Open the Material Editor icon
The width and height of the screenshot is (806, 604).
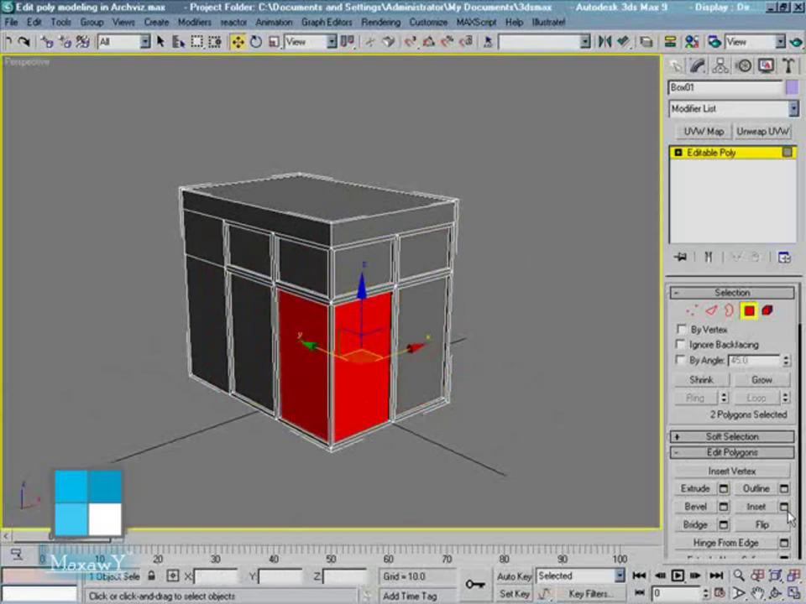click(692, 42)
